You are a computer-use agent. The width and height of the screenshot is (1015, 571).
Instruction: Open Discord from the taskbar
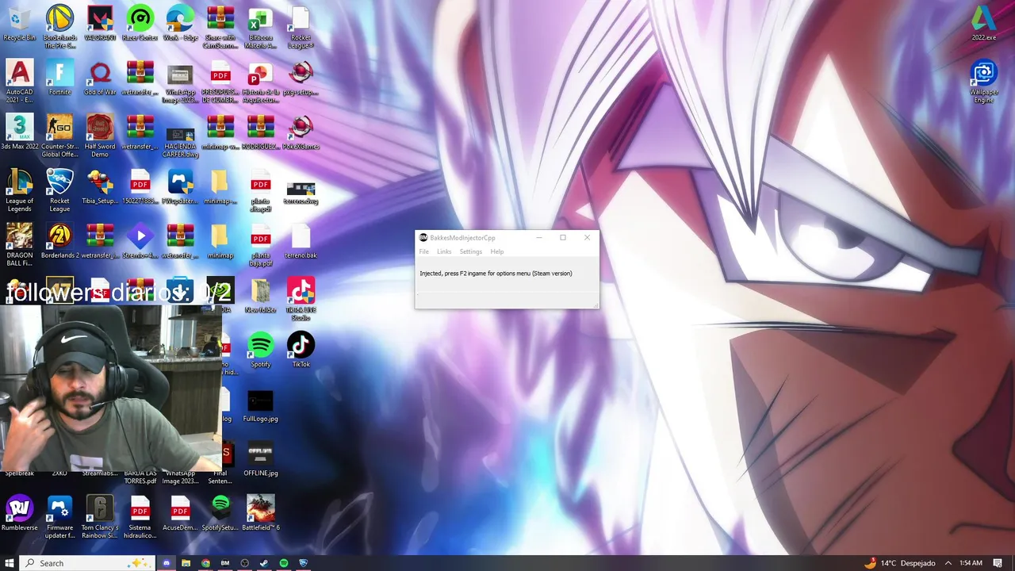click(x=167, y=563)
